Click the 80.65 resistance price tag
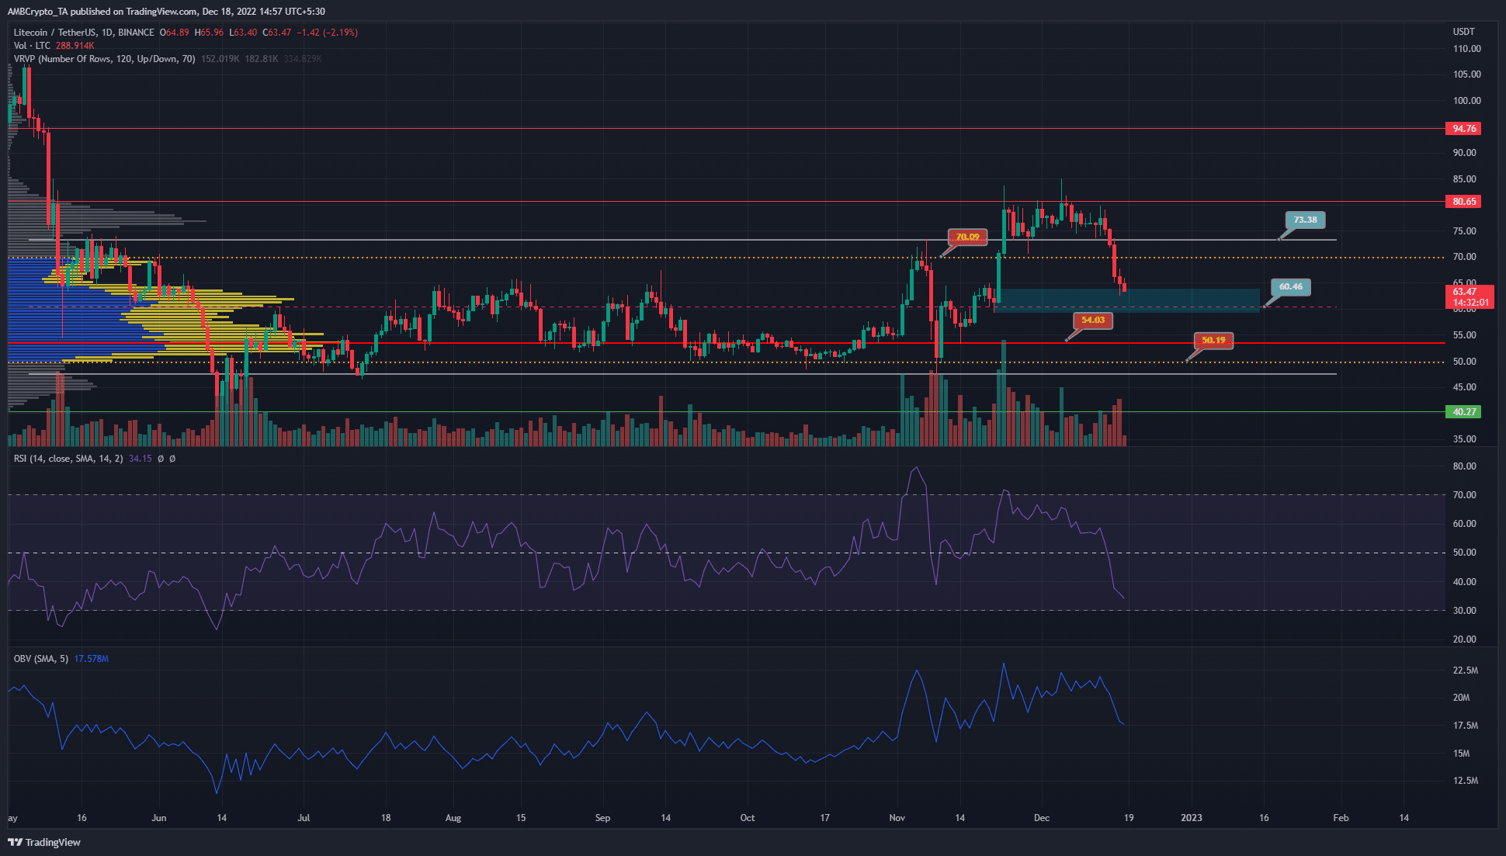Viewport: 1506px width, 856px height. (x=1463, y=202)
